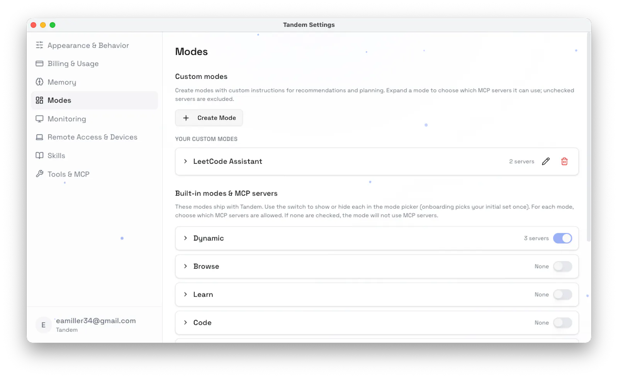Enable the Learn mode switch

tap(562, 295)
